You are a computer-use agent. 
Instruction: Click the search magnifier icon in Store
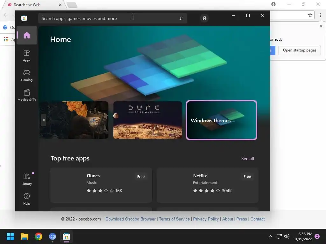181,18
